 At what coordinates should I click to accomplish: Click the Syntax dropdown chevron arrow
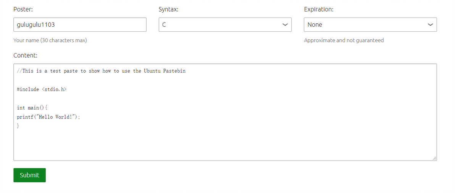285,25
